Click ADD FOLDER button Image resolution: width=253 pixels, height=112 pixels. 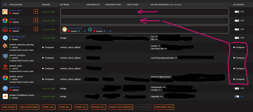pos(9,107)
